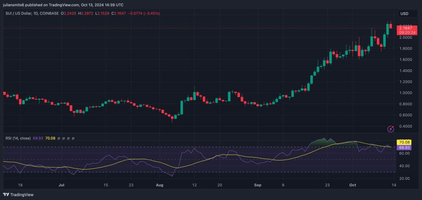Click the TradingView logo at bottom left
The width and height of the screenshot is (422, 200).
click(19, 195)
